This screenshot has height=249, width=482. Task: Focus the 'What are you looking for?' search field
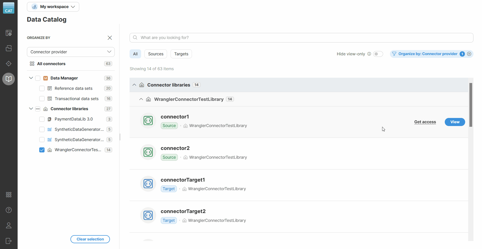301,38
